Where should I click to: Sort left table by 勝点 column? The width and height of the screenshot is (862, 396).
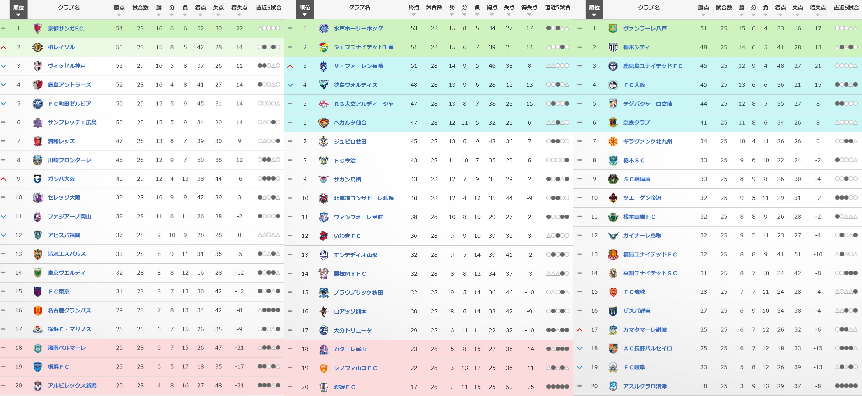119,9
